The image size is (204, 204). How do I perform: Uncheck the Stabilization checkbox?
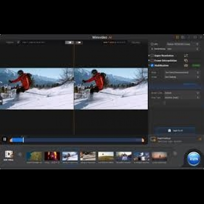(x=152, y=66)
